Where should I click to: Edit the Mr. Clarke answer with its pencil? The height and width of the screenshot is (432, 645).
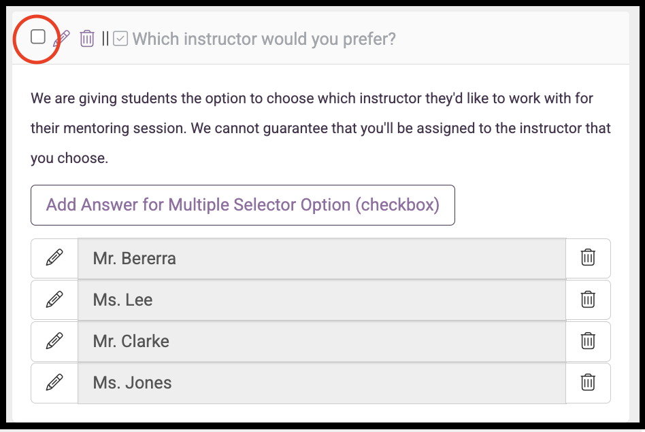(54, 341)
